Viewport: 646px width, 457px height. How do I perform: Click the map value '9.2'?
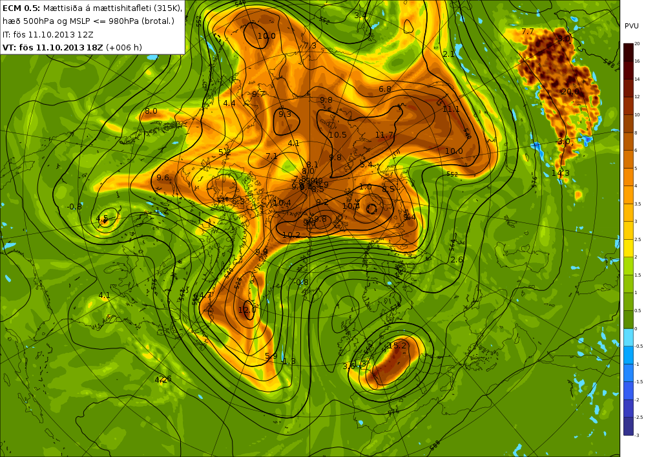[322, 202]
